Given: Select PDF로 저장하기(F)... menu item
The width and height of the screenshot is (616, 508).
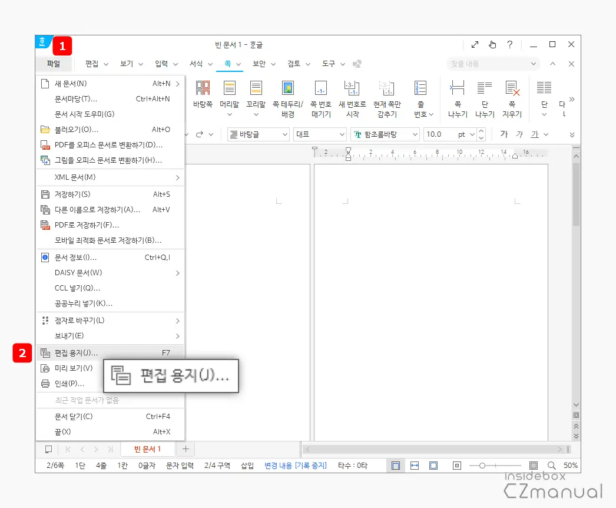Looking at the screenshot, I should (110, 225).
